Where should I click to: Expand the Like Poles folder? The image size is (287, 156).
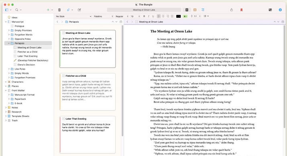[x=9, y=69]
